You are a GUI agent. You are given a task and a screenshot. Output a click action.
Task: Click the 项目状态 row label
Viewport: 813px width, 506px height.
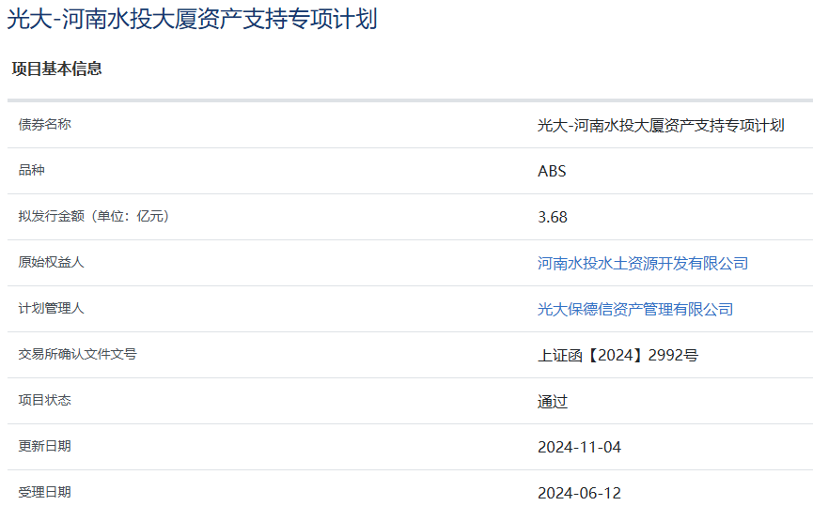[44, 400]
